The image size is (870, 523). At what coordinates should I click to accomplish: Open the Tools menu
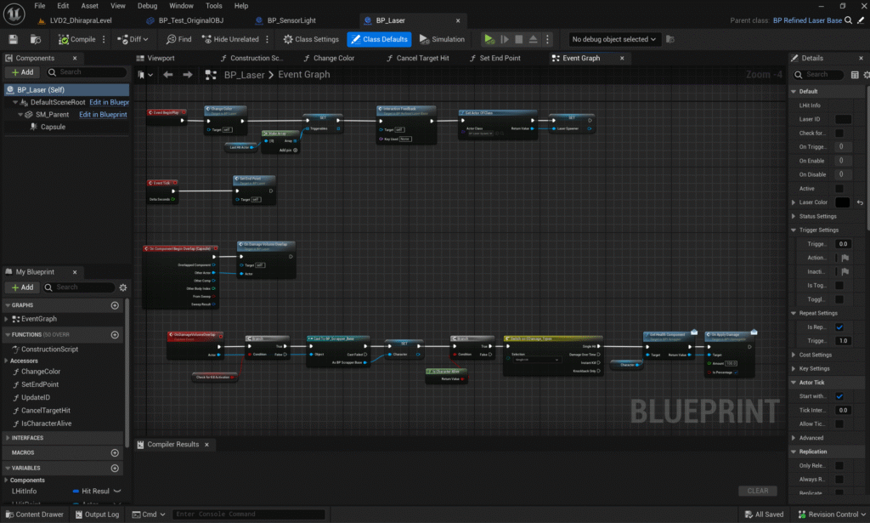pyautogui.click(x=213, y=6)
